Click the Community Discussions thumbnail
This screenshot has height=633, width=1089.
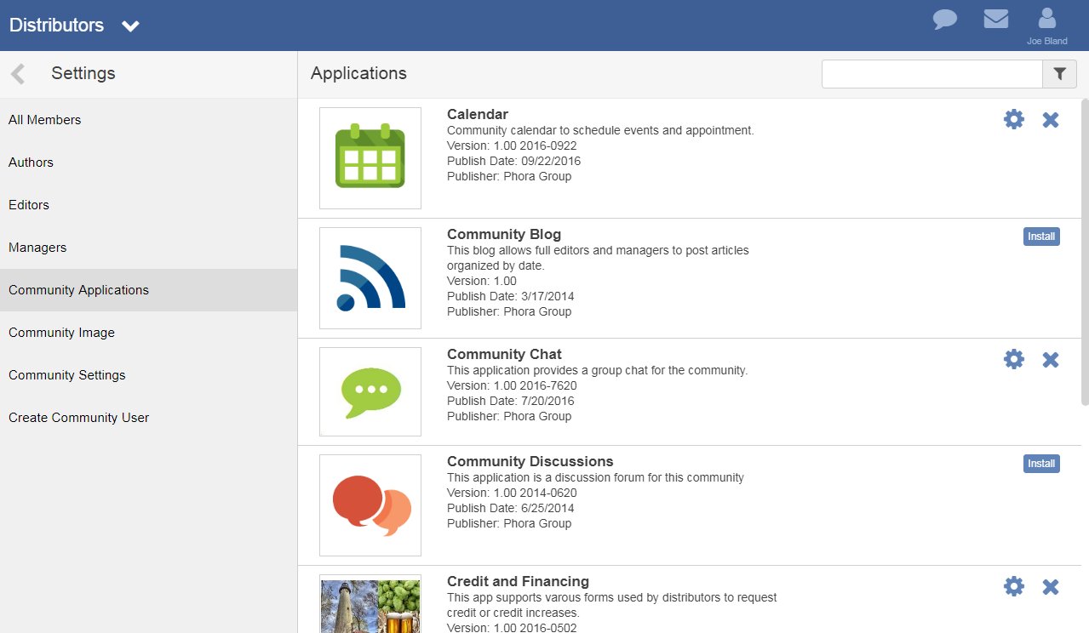(x=370, y=505)
